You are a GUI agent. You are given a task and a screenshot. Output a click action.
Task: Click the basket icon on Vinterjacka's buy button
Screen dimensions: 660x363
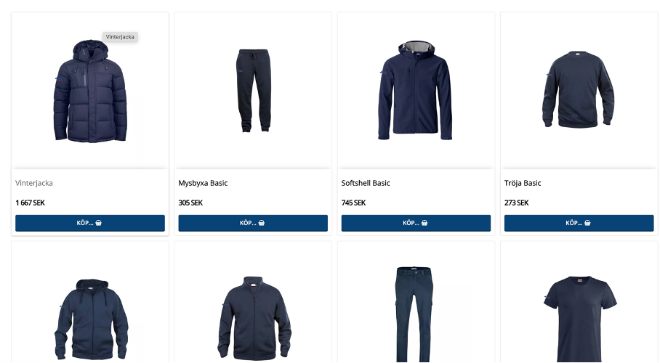point(99,223)
